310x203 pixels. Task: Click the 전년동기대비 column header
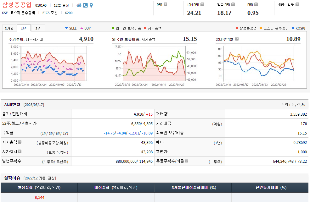(x=270, y=187)
